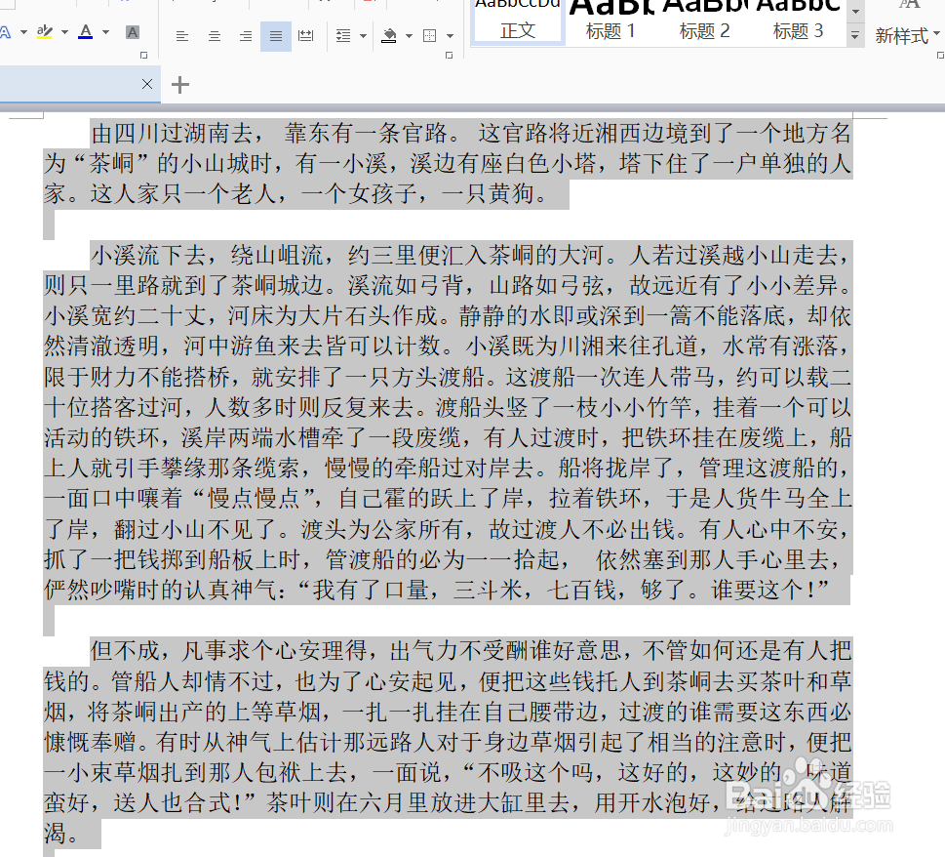Toggle character shading gray A icon
Viewport: 945px width, 857px height.
coord(133,32)
